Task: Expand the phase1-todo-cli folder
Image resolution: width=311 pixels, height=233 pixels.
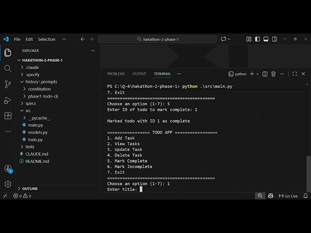Action: point(41,96)
